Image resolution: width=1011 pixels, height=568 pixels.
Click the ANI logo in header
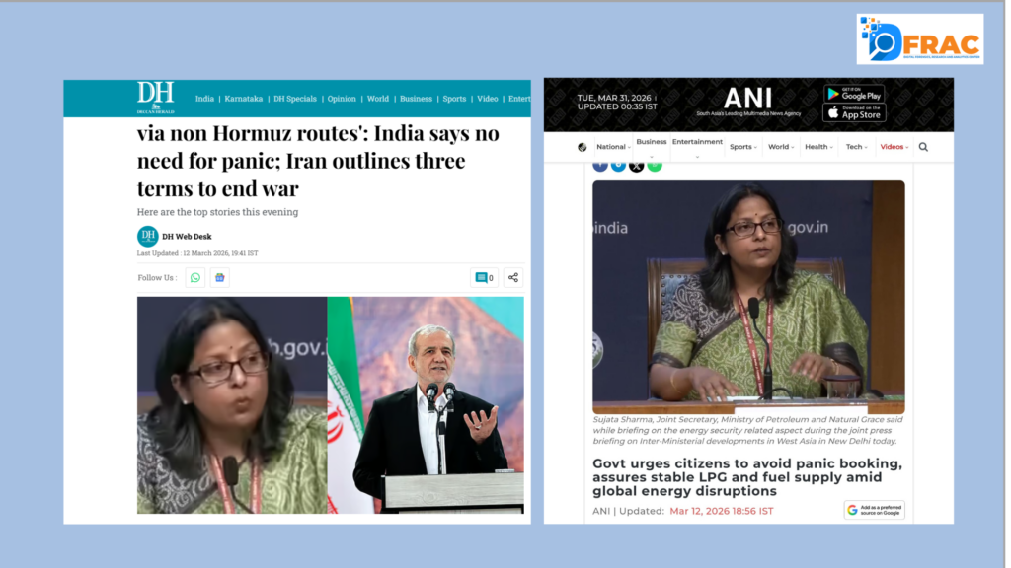click(x=748, y=101)
